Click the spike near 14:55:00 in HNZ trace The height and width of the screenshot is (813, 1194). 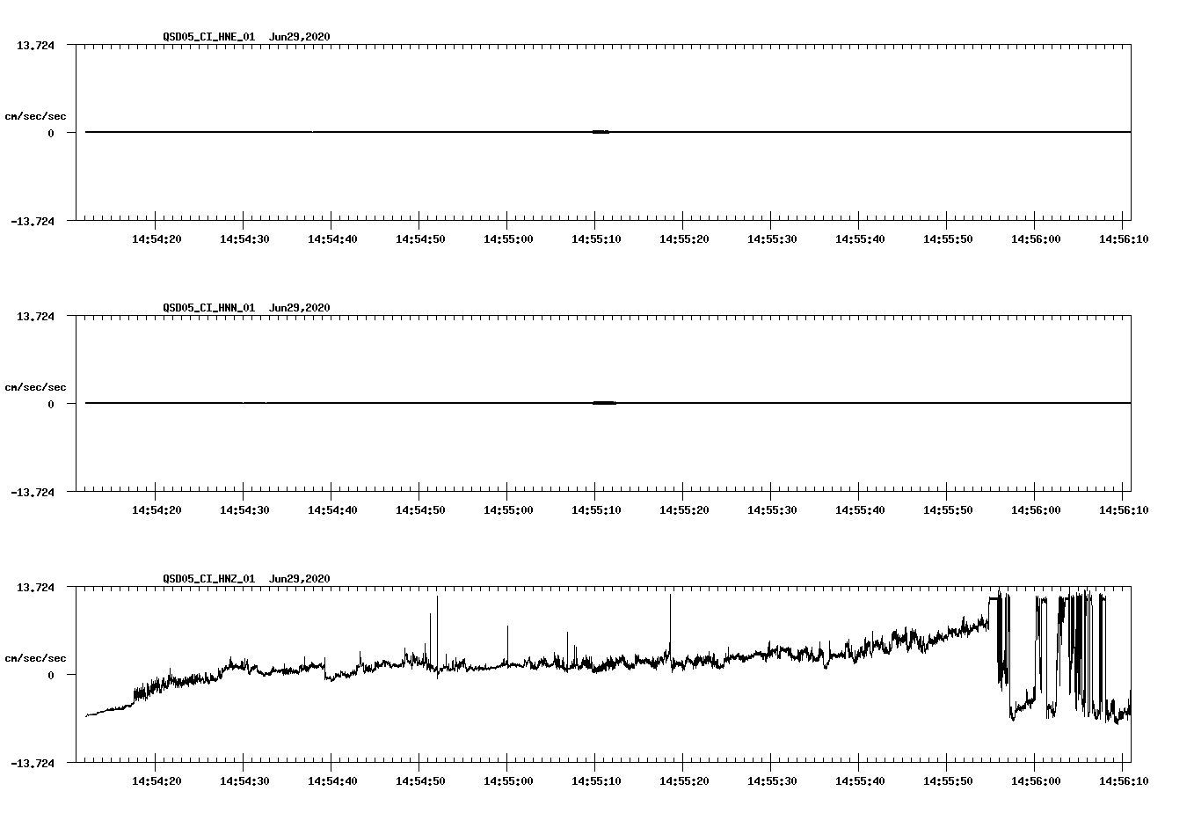pos(507,644)
